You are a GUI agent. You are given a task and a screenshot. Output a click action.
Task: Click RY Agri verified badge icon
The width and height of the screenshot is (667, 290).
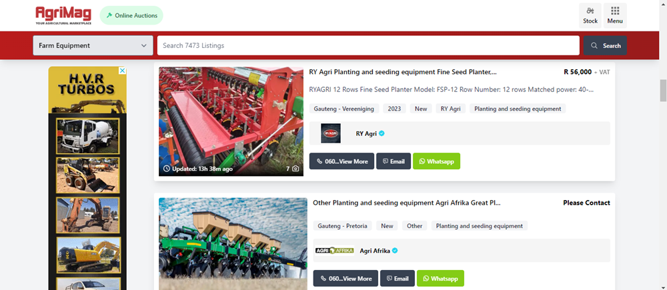382,133
